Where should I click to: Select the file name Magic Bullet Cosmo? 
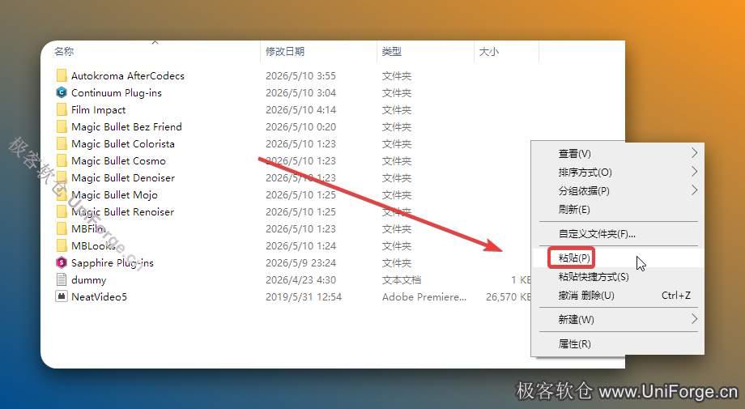pos(118,161)
